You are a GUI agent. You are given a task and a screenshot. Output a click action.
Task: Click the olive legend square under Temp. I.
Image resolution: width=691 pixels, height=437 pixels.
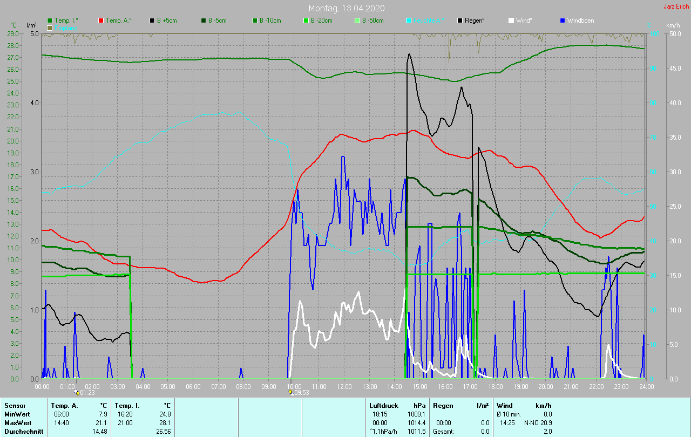(50, 28)
